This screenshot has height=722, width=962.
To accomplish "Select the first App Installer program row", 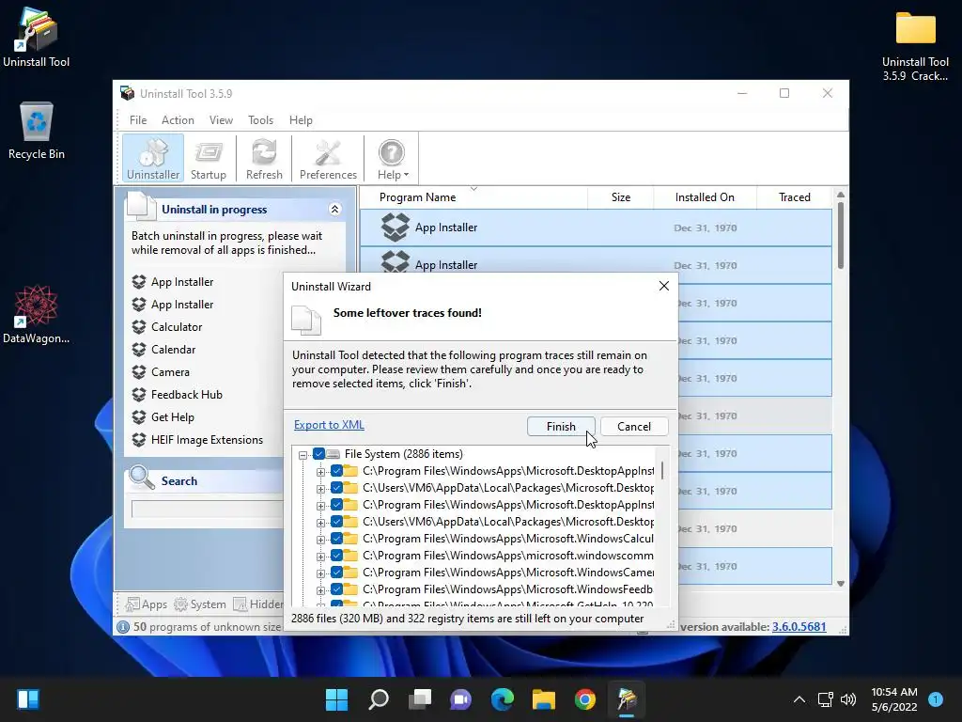I will 596,228.
